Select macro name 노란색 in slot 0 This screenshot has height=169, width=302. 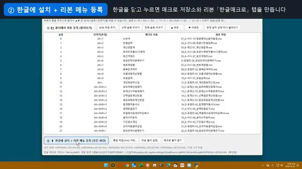126,38
